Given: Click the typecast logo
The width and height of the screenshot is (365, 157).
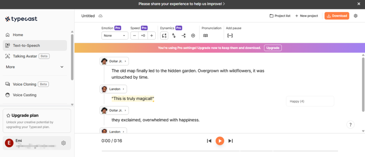Looking at the screenshot, I should pos(21,19).
